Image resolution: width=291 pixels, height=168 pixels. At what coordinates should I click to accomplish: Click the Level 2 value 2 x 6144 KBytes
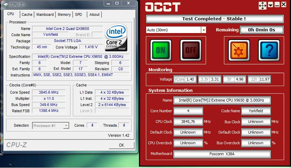pos(112,105)
